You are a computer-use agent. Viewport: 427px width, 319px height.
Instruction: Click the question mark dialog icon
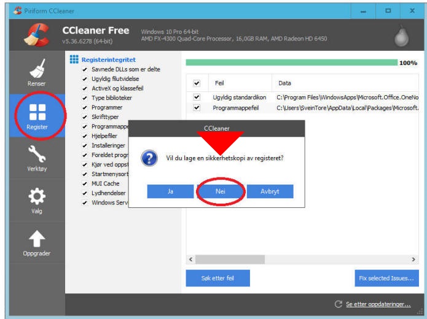pyautogui.click(x=149, y=158)
